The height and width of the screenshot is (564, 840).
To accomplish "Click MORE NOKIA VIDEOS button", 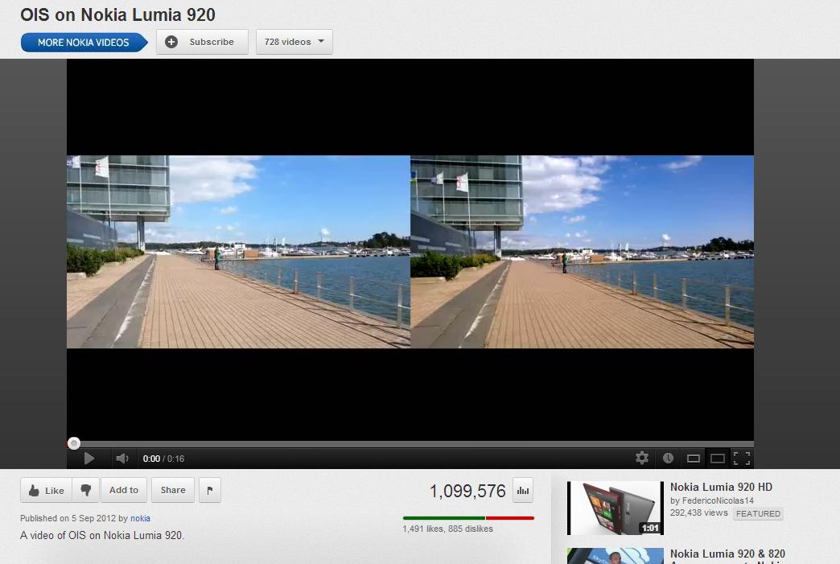I will coord(84,43).
